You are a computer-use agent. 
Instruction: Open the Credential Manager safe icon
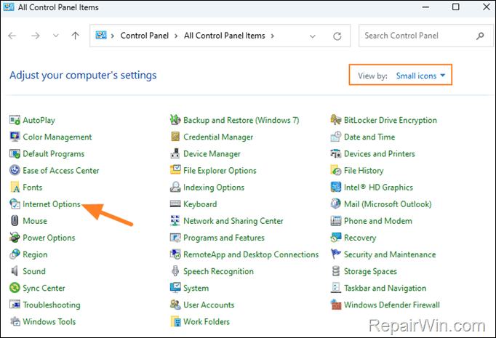(175, 137)
